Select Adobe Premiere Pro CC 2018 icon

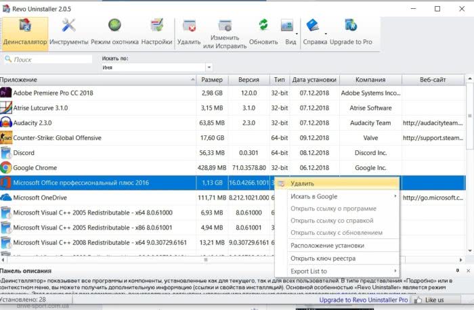tap(5, 93)
